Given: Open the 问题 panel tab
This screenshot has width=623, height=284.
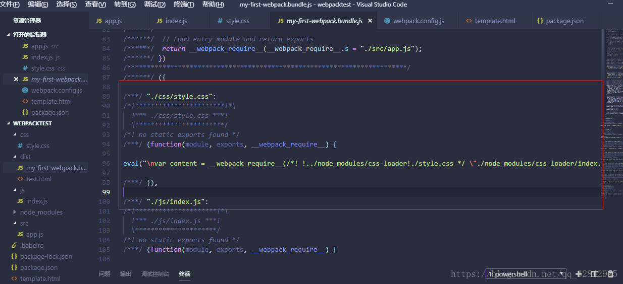Looking at the screenshot, I should point(105,274).
